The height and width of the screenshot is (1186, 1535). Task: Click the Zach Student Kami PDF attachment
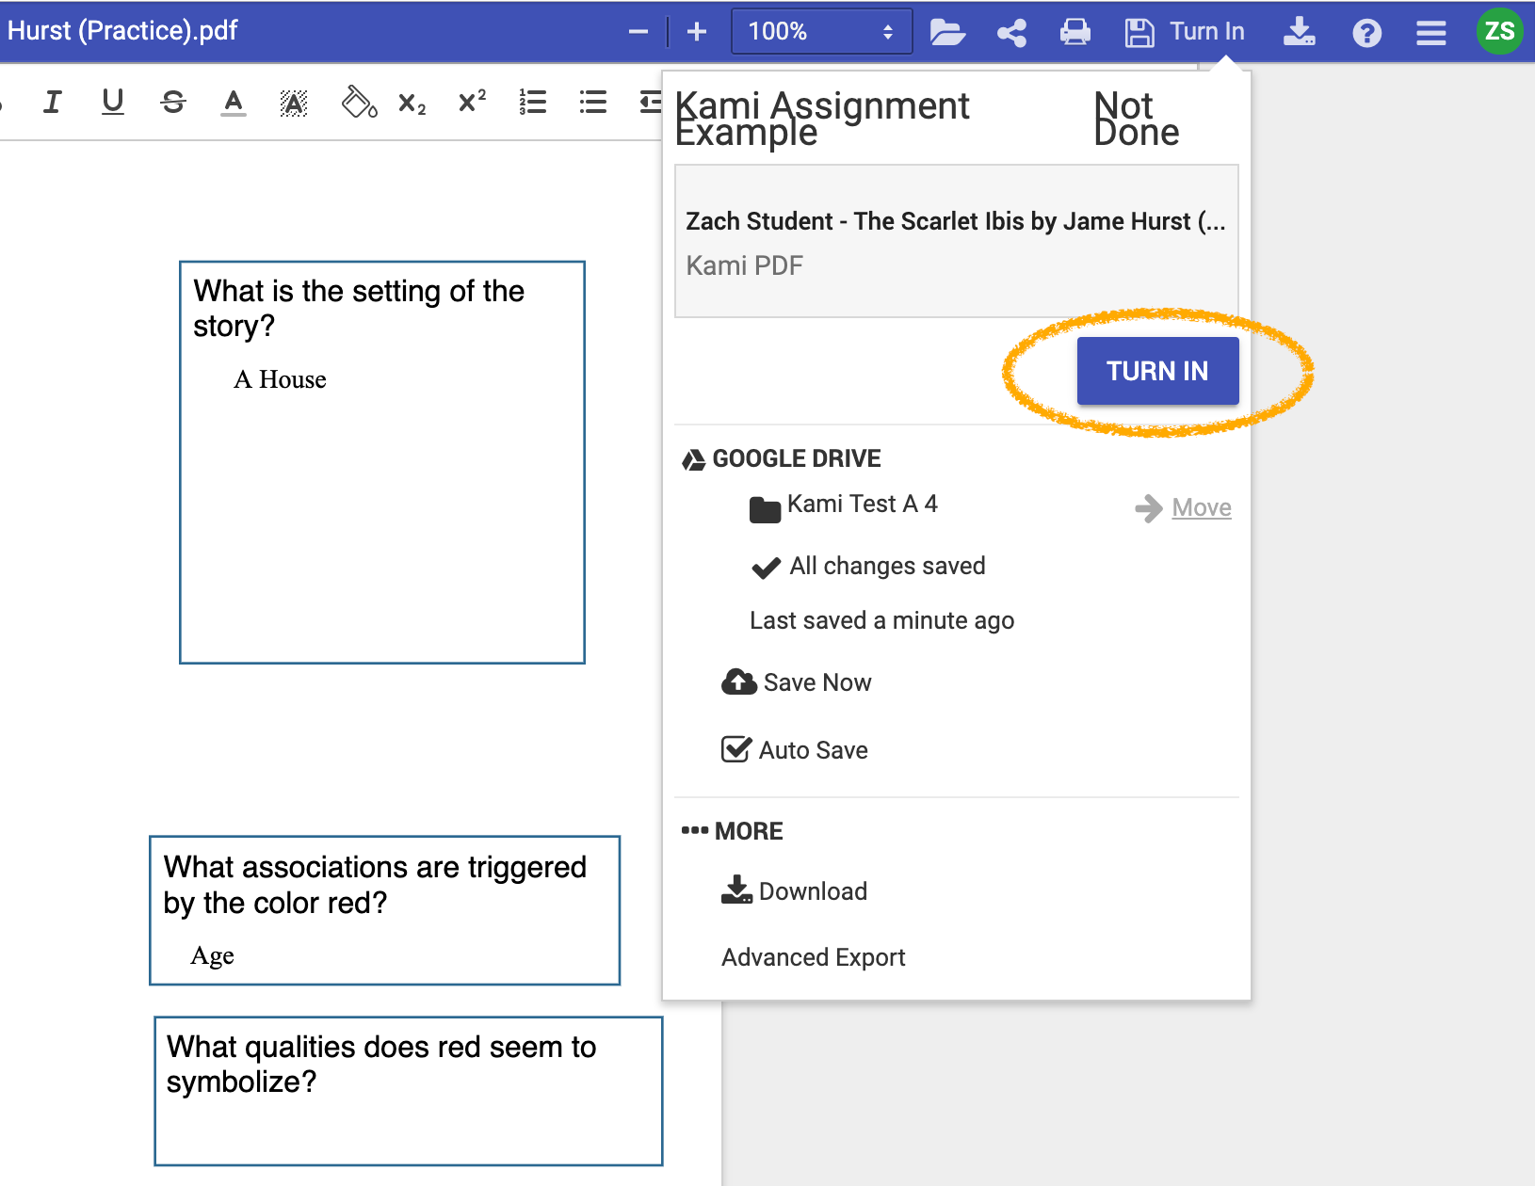pos(957,241)
